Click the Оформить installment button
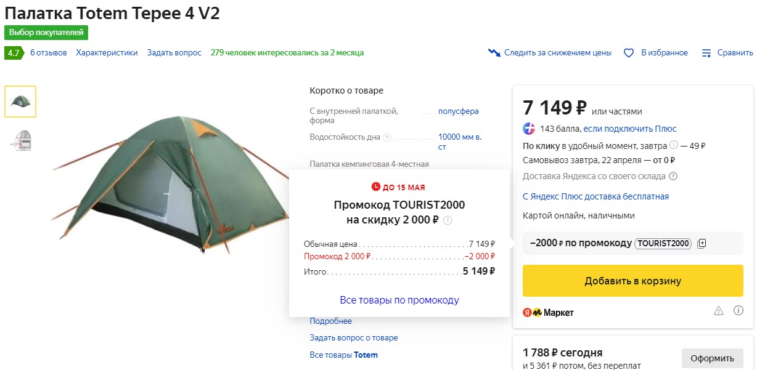 pos(712,358)
